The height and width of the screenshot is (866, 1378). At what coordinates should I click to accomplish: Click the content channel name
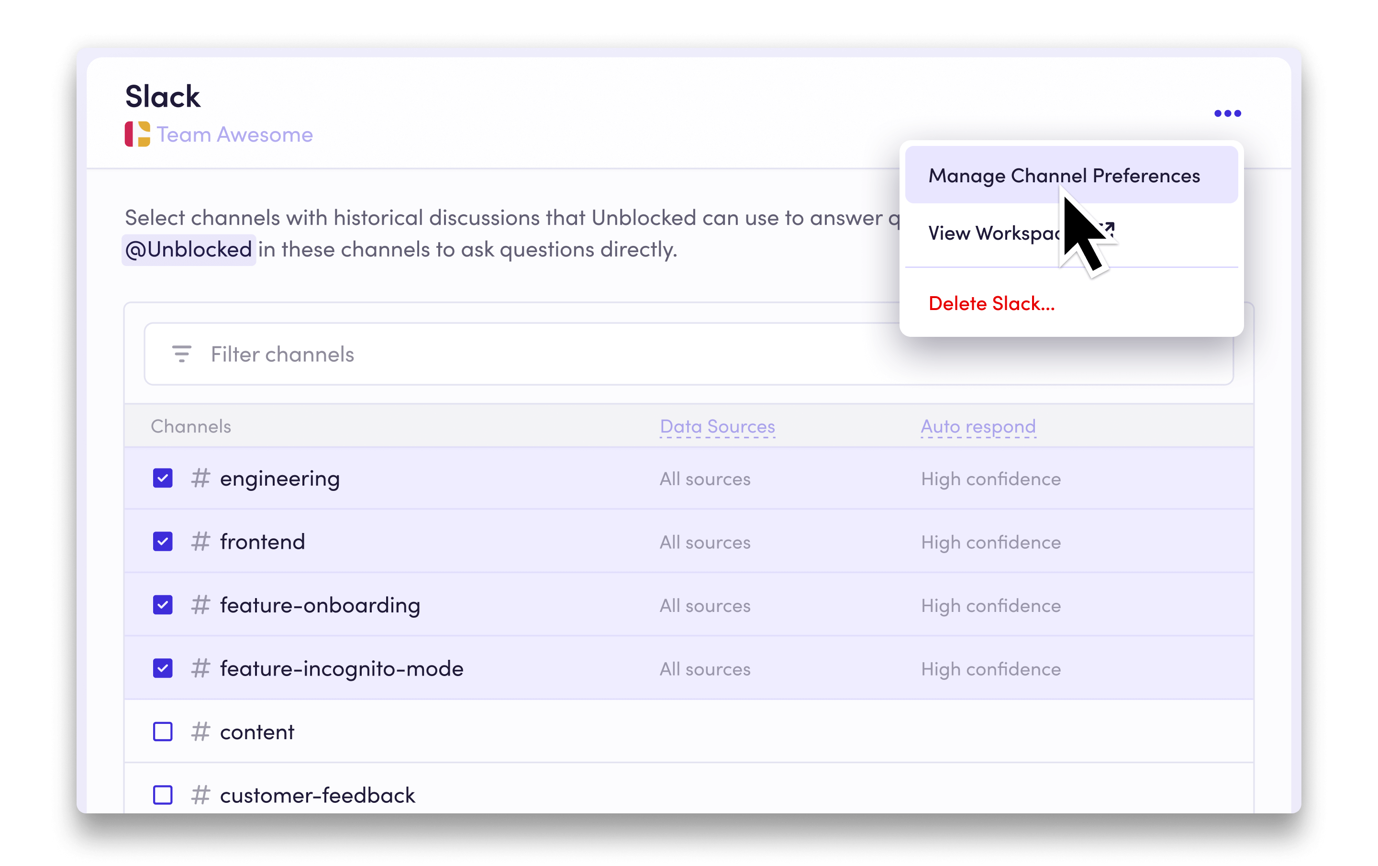click(x=257, y=732)
